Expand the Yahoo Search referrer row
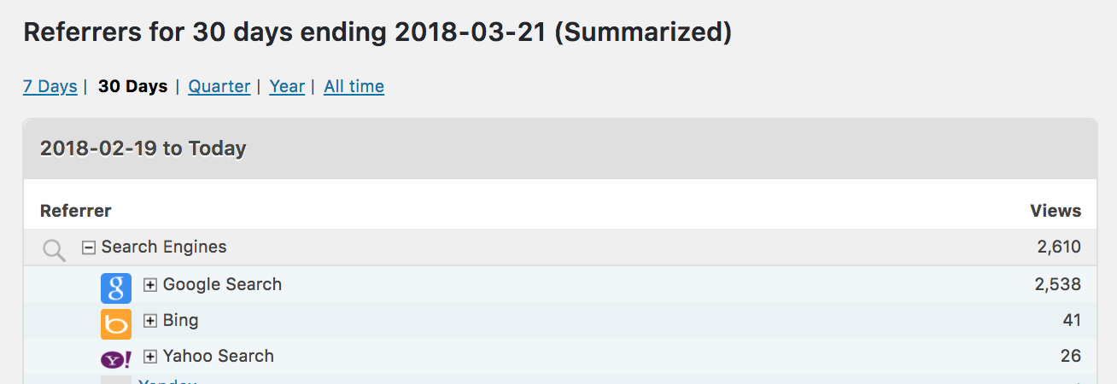1117x384 pixels. pos(150,357)
